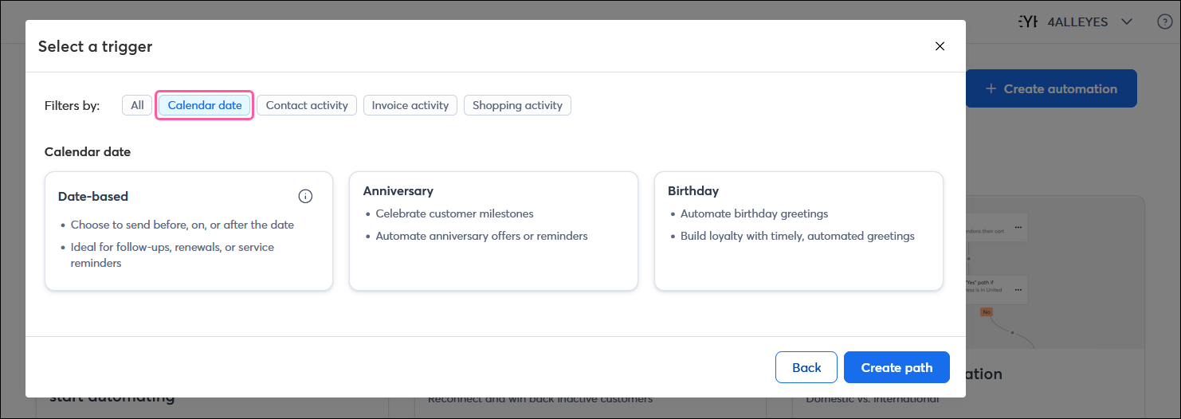Choose the Date-based trigger card
The width and height of the screenshot is (1181, 419).
189,231
